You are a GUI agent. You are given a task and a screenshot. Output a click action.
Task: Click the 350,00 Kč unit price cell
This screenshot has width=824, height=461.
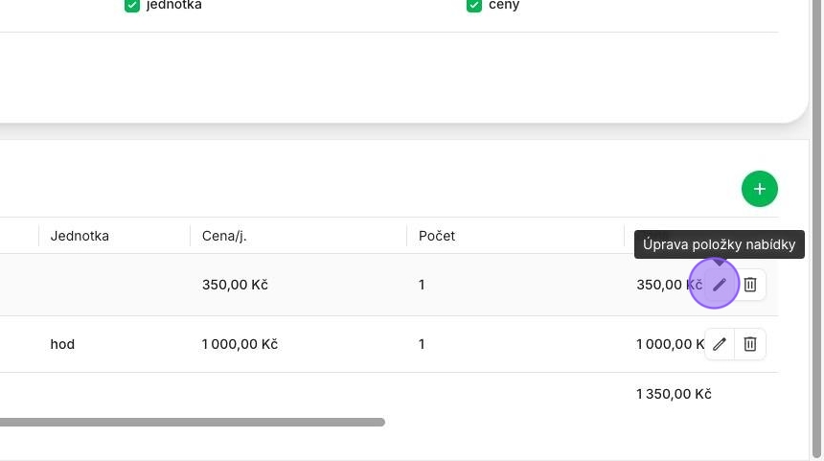click(235, 285)
